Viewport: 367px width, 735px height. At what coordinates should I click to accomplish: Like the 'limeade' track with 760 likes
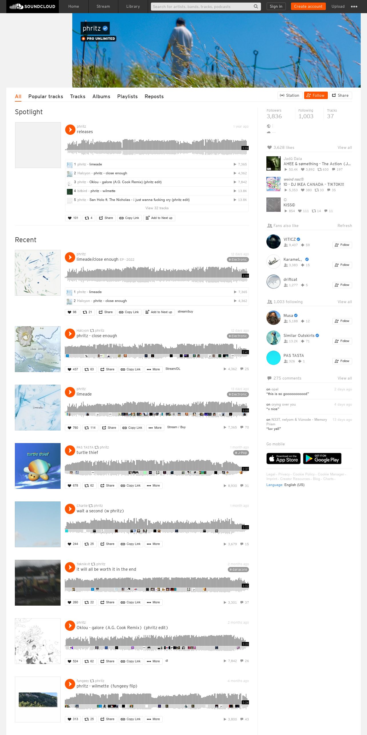73,428
